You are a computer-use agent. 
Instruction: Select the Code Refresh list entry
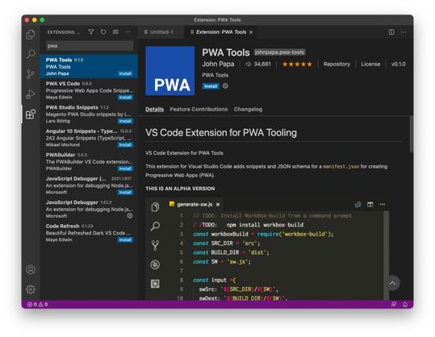click(89, 233)
